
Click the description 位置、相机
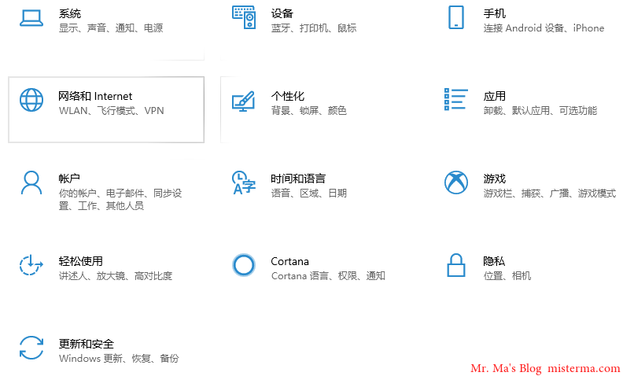507,276
